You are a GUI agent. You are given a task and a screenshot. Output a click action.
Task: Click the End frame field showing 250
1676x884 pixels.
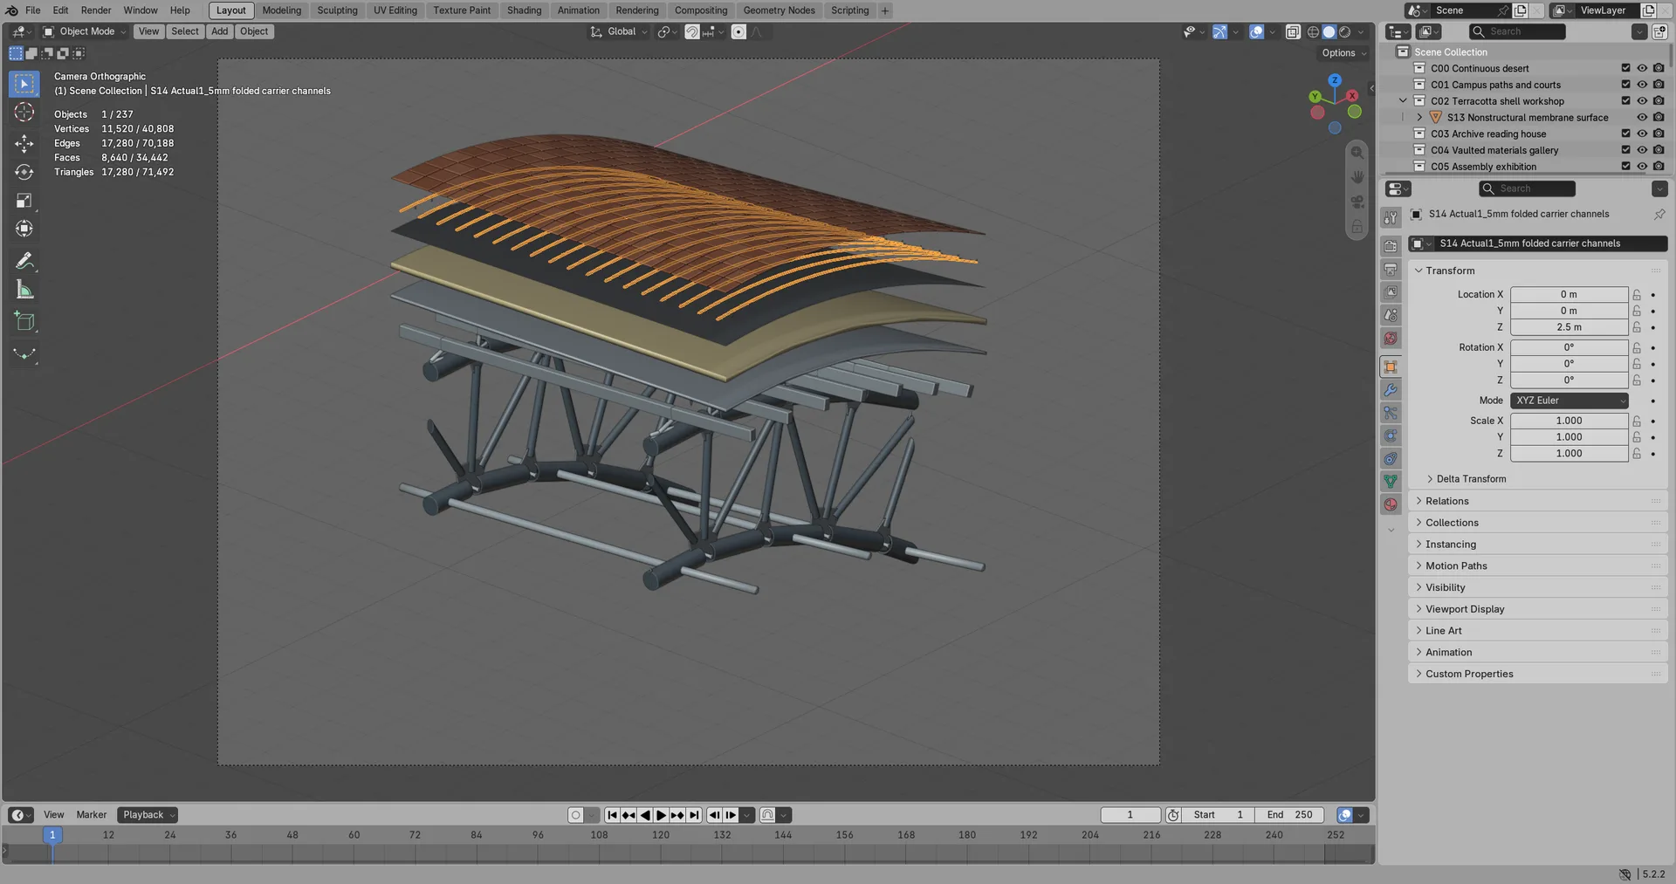(x=1289, y=815)
